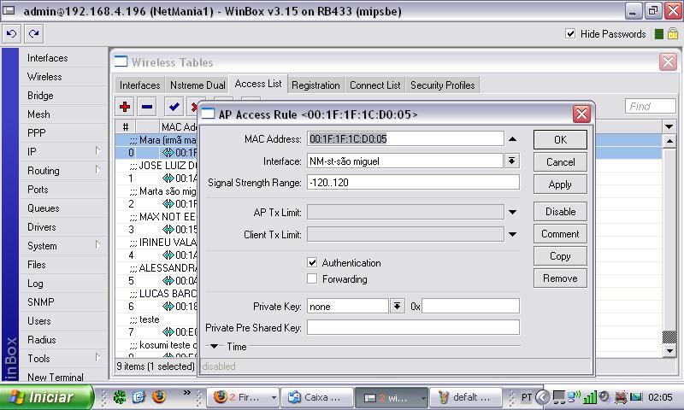Screen dimensions: 684x410
Task: Click the MAC Address input field
Action: 405,139
